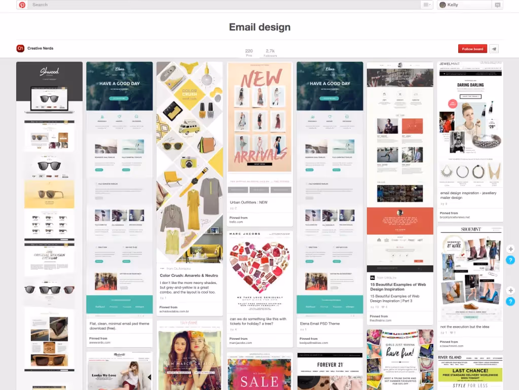Click the lower blue question mark help icon
The width and height of the screenshot is (519, 390).
(510, 301)
